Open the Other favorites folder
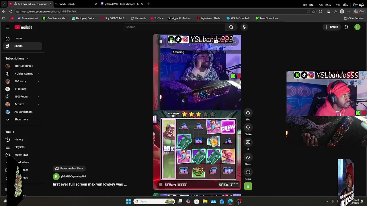This screenshot has width=367, height=206. tap(354, 18)
